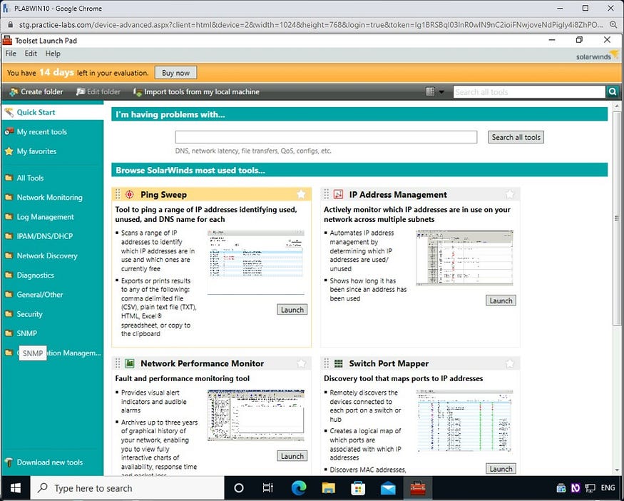
Task: Click the Buy now button
Action: 175,73
